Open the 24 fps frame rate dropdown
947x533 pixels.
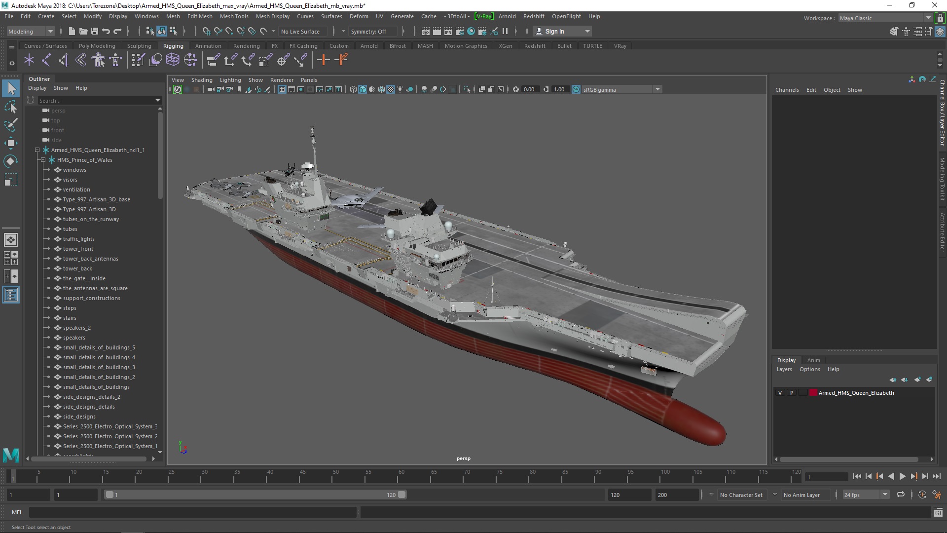866,495
